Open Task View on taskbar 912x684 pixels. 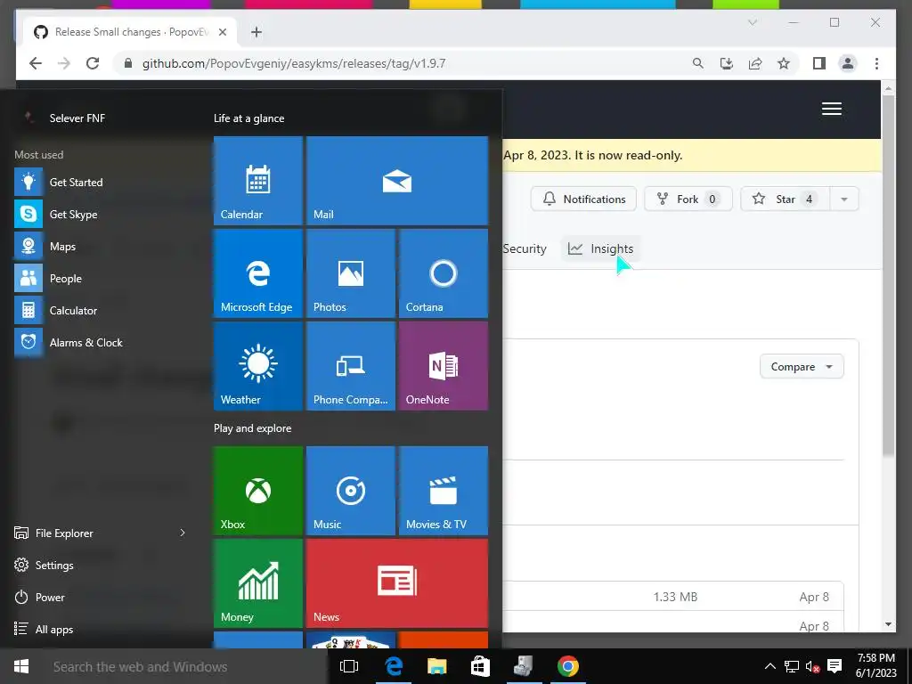(x=349, y=666)
